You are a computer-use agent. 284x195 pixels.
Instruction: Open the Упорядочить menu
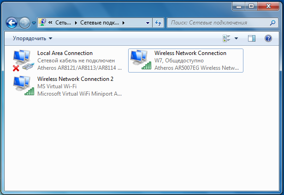32,38
